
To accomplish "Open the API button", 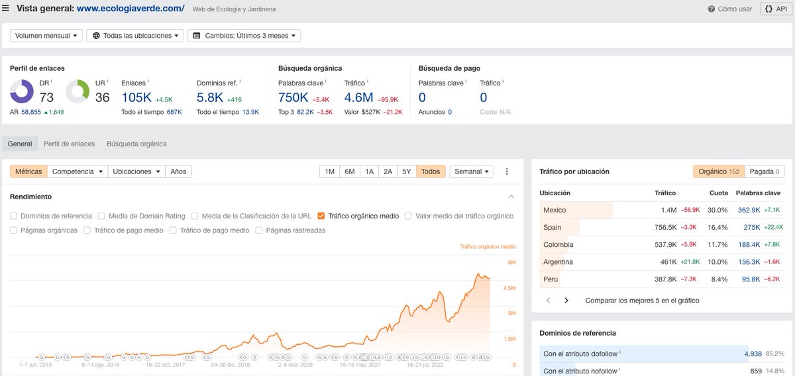I will [x=774, y=9].
